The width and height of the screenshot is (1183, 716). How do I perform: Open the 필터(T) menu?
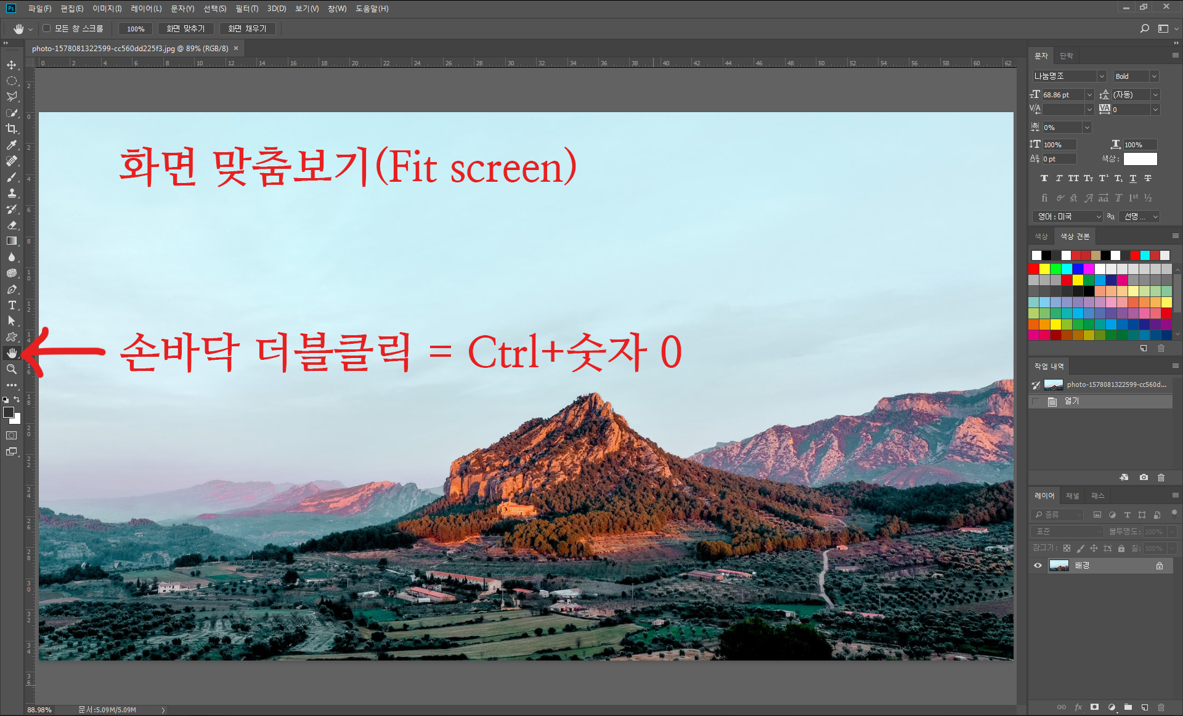pyautogui.click(x=246, y=9)
